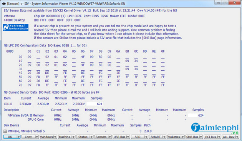Image resolution: width=242 pixels, height=141 pixels.
Task: Open the USB Bus page
Action: (x=119, y=137)
